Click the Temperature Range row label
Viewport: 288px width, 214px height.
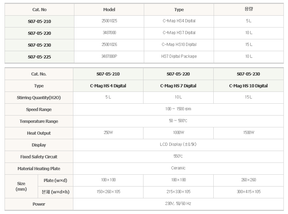pyautogui.click(x=38, y=121)
